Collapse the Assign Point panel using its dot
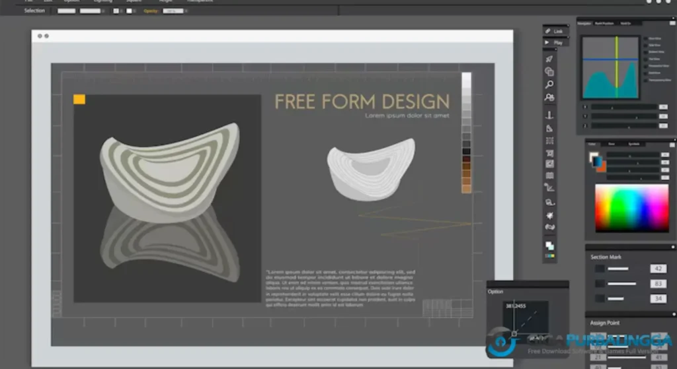677x369 pixels. (x=672, y=314)
